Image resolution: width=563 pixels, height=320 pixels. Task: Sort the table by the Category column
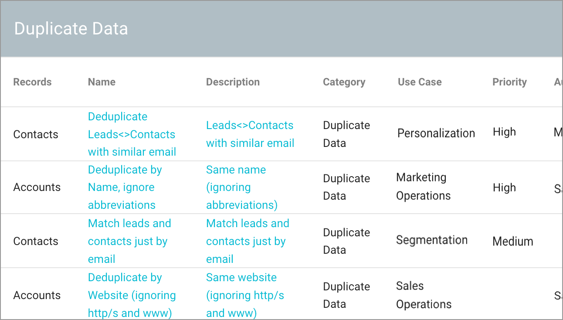[344, 82]
